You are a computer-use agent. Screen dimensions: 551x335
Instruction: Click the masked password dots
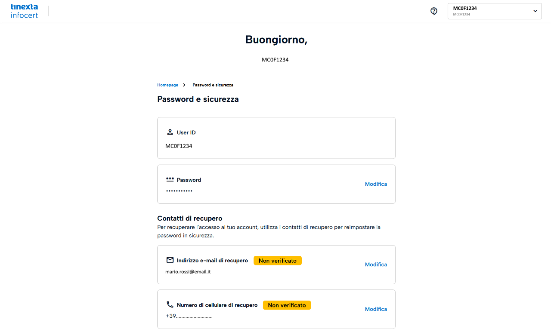click(x=179, y=191)
